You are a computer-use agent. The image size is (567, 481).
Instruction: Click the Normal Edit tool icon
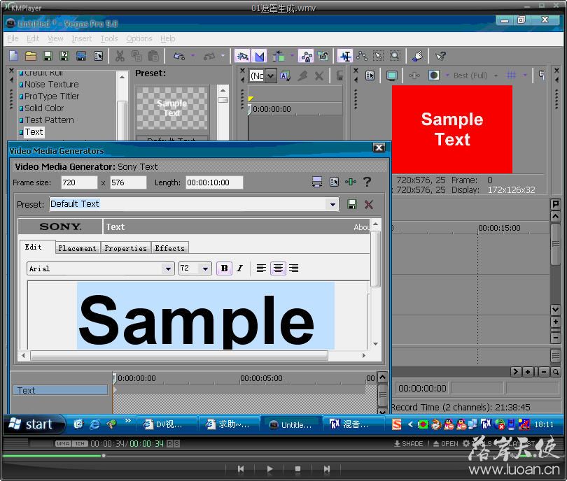(x=346, y=56)
